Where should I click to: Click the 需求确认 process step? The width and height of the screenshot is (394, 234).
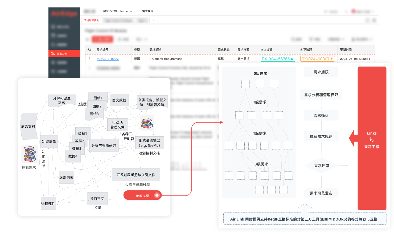(321, 116)
